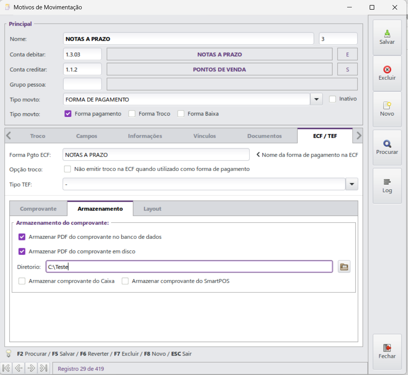Click the S button beside Conta creditar

click(x=348, y=69)
